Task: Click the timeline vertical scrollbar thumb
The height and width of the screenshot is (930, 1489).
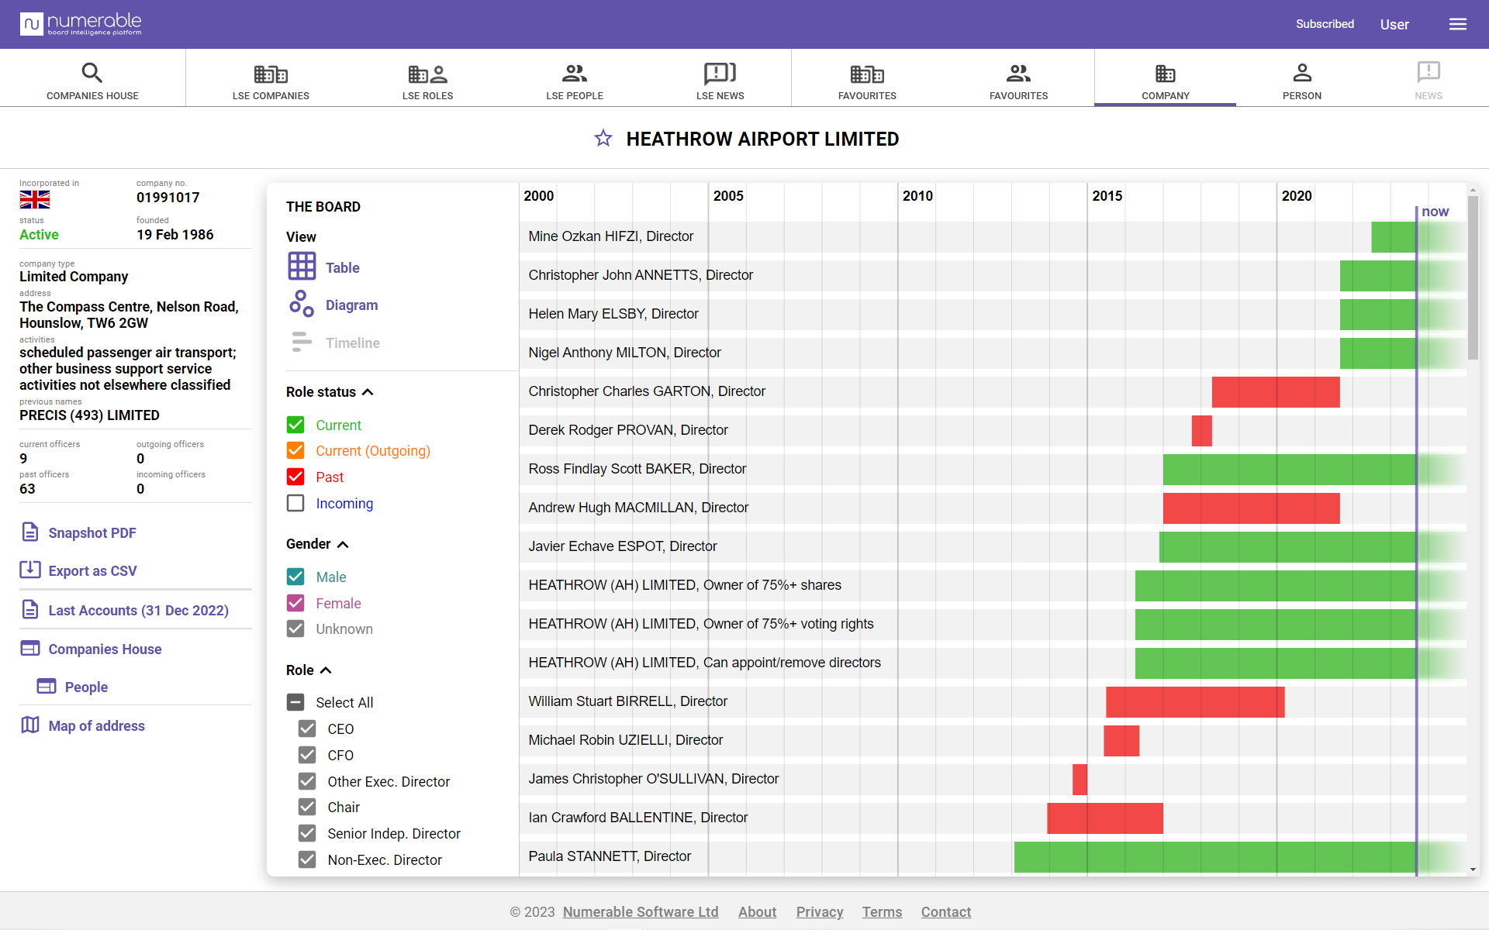Action: [x=1473, y=277]
